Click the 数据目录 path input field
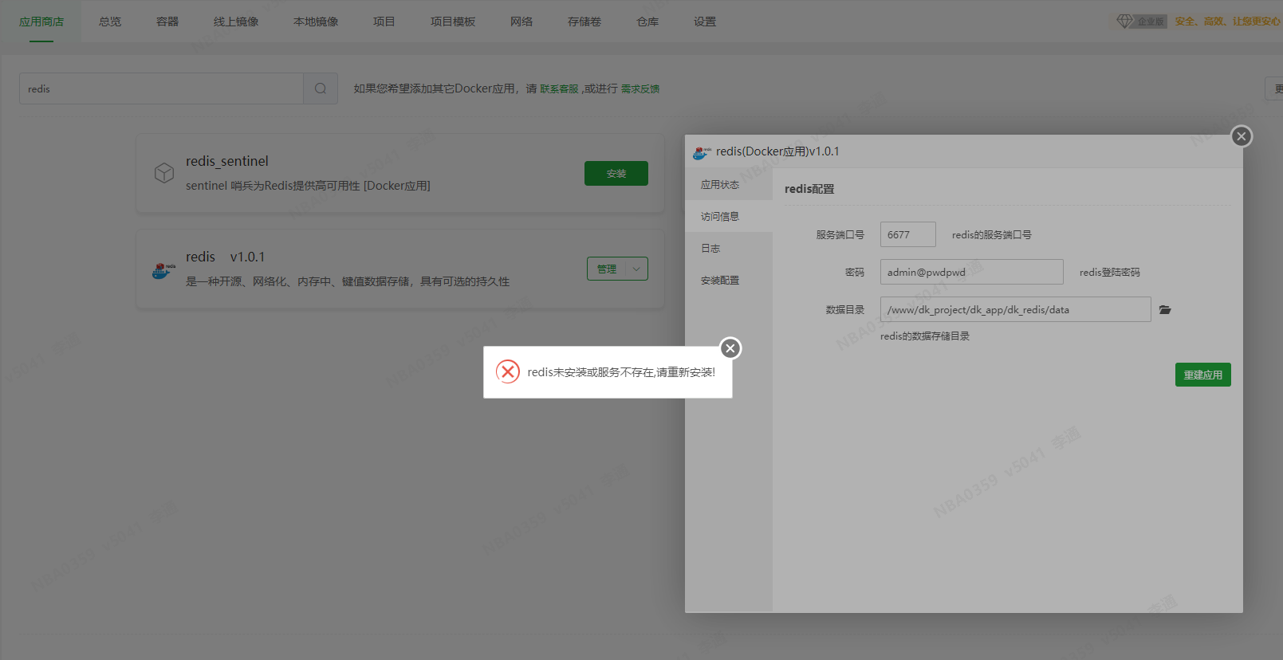 tap(1016, 309)
